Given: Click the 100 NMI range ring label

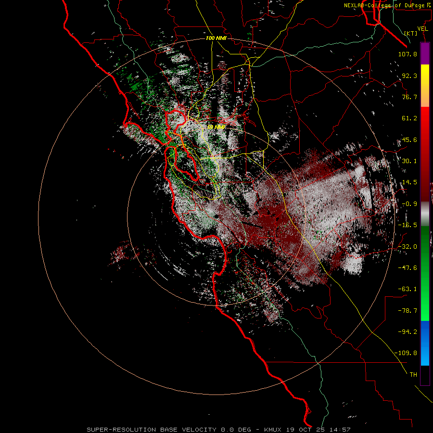Looking at the screenshot, I should tap(216, 38).
